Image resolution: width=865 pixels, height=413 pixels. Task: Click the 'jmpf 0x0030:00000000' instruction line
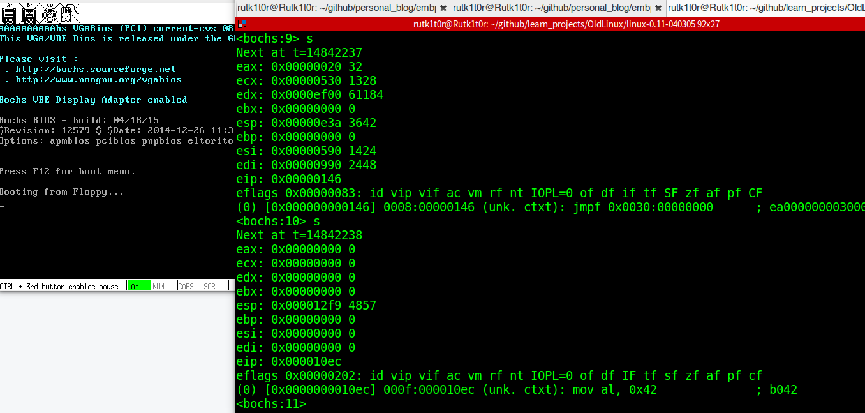[551, 207]
